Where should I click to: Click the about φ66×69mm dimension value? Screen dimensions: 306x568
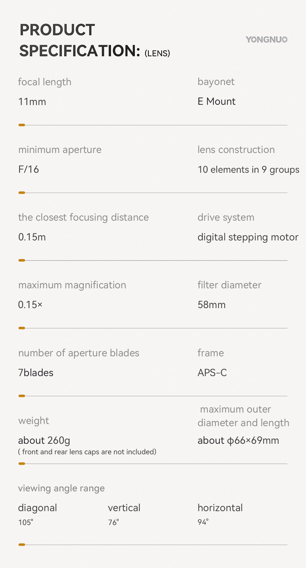[x=238, y=440]
